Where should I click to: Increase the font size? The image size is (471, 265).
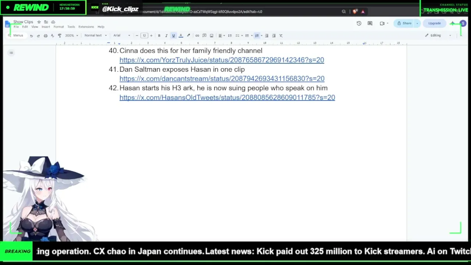point(151,36)
